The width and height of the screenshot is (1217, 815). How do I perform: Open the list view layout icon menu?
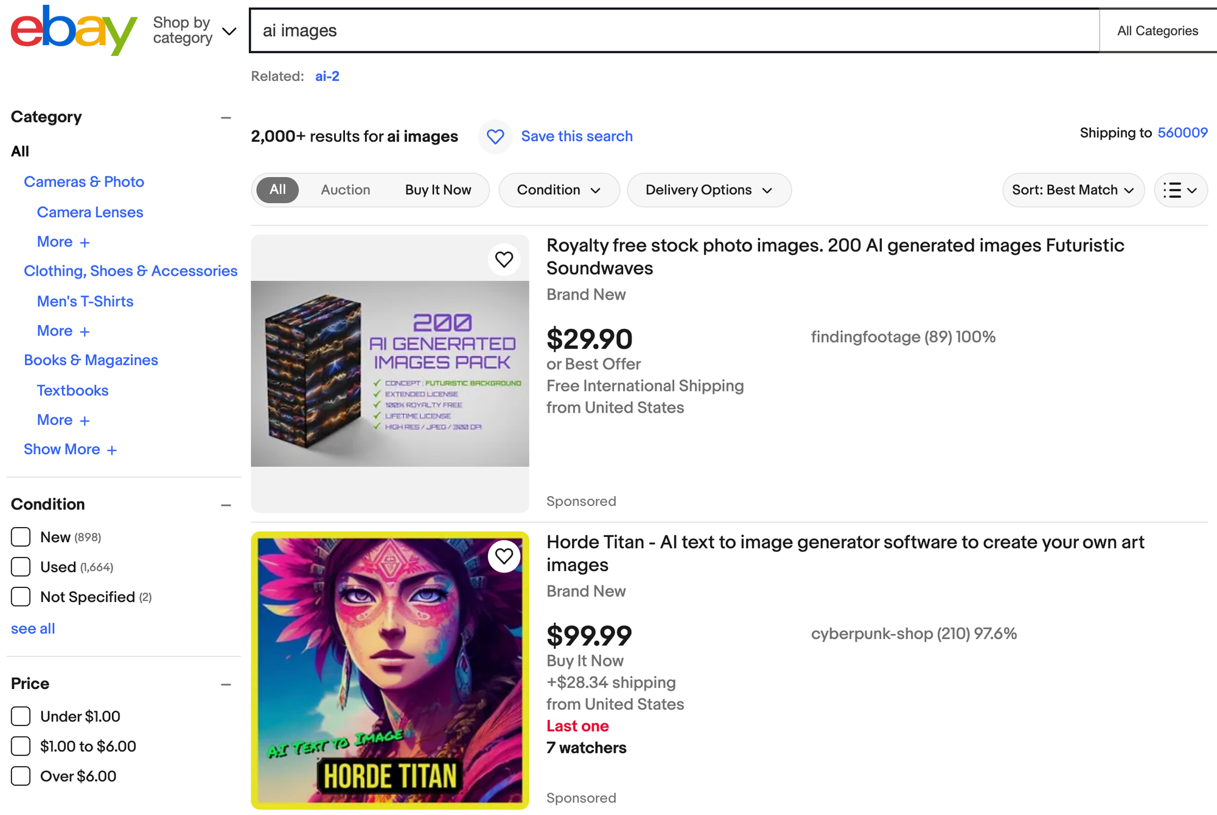pyautogui.click(x=1180, y=191)
